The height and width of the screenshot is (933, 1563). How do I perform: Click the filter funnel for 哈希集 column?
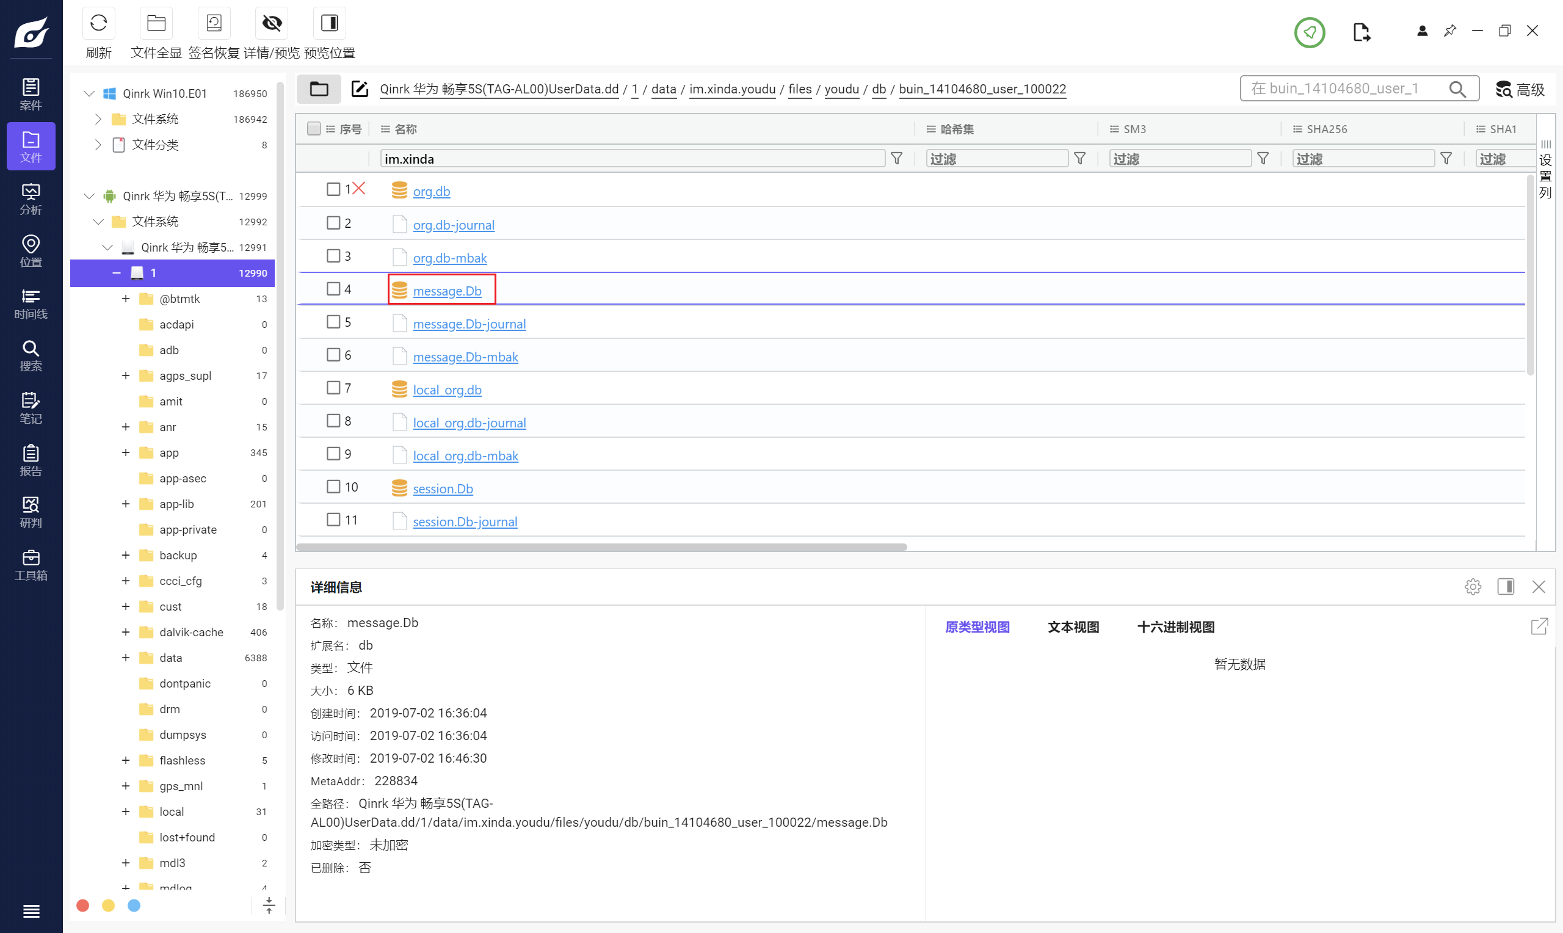[1079, 158]
